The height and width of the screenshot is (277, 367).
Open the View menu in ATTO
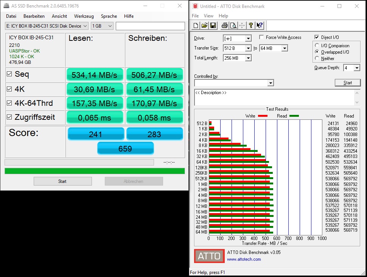pyautogui.click(x=208, y=15)
